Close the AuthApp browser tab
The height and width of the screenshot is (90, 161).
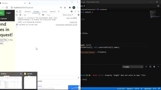(25, 3)
